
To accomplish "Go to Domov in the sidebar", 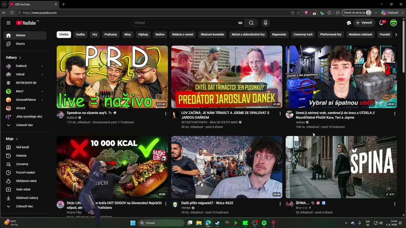I will 25,35.
